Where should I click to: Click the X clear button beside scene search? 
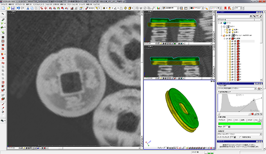click(251, 16)
